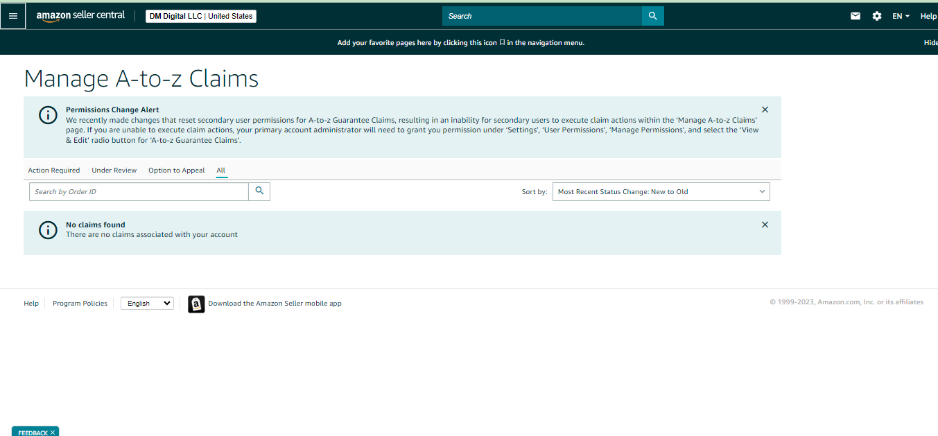Click the Amazon Seller Central logo
Image resolution: width=938 pixels, height=436 pixels.
point(80,16)
